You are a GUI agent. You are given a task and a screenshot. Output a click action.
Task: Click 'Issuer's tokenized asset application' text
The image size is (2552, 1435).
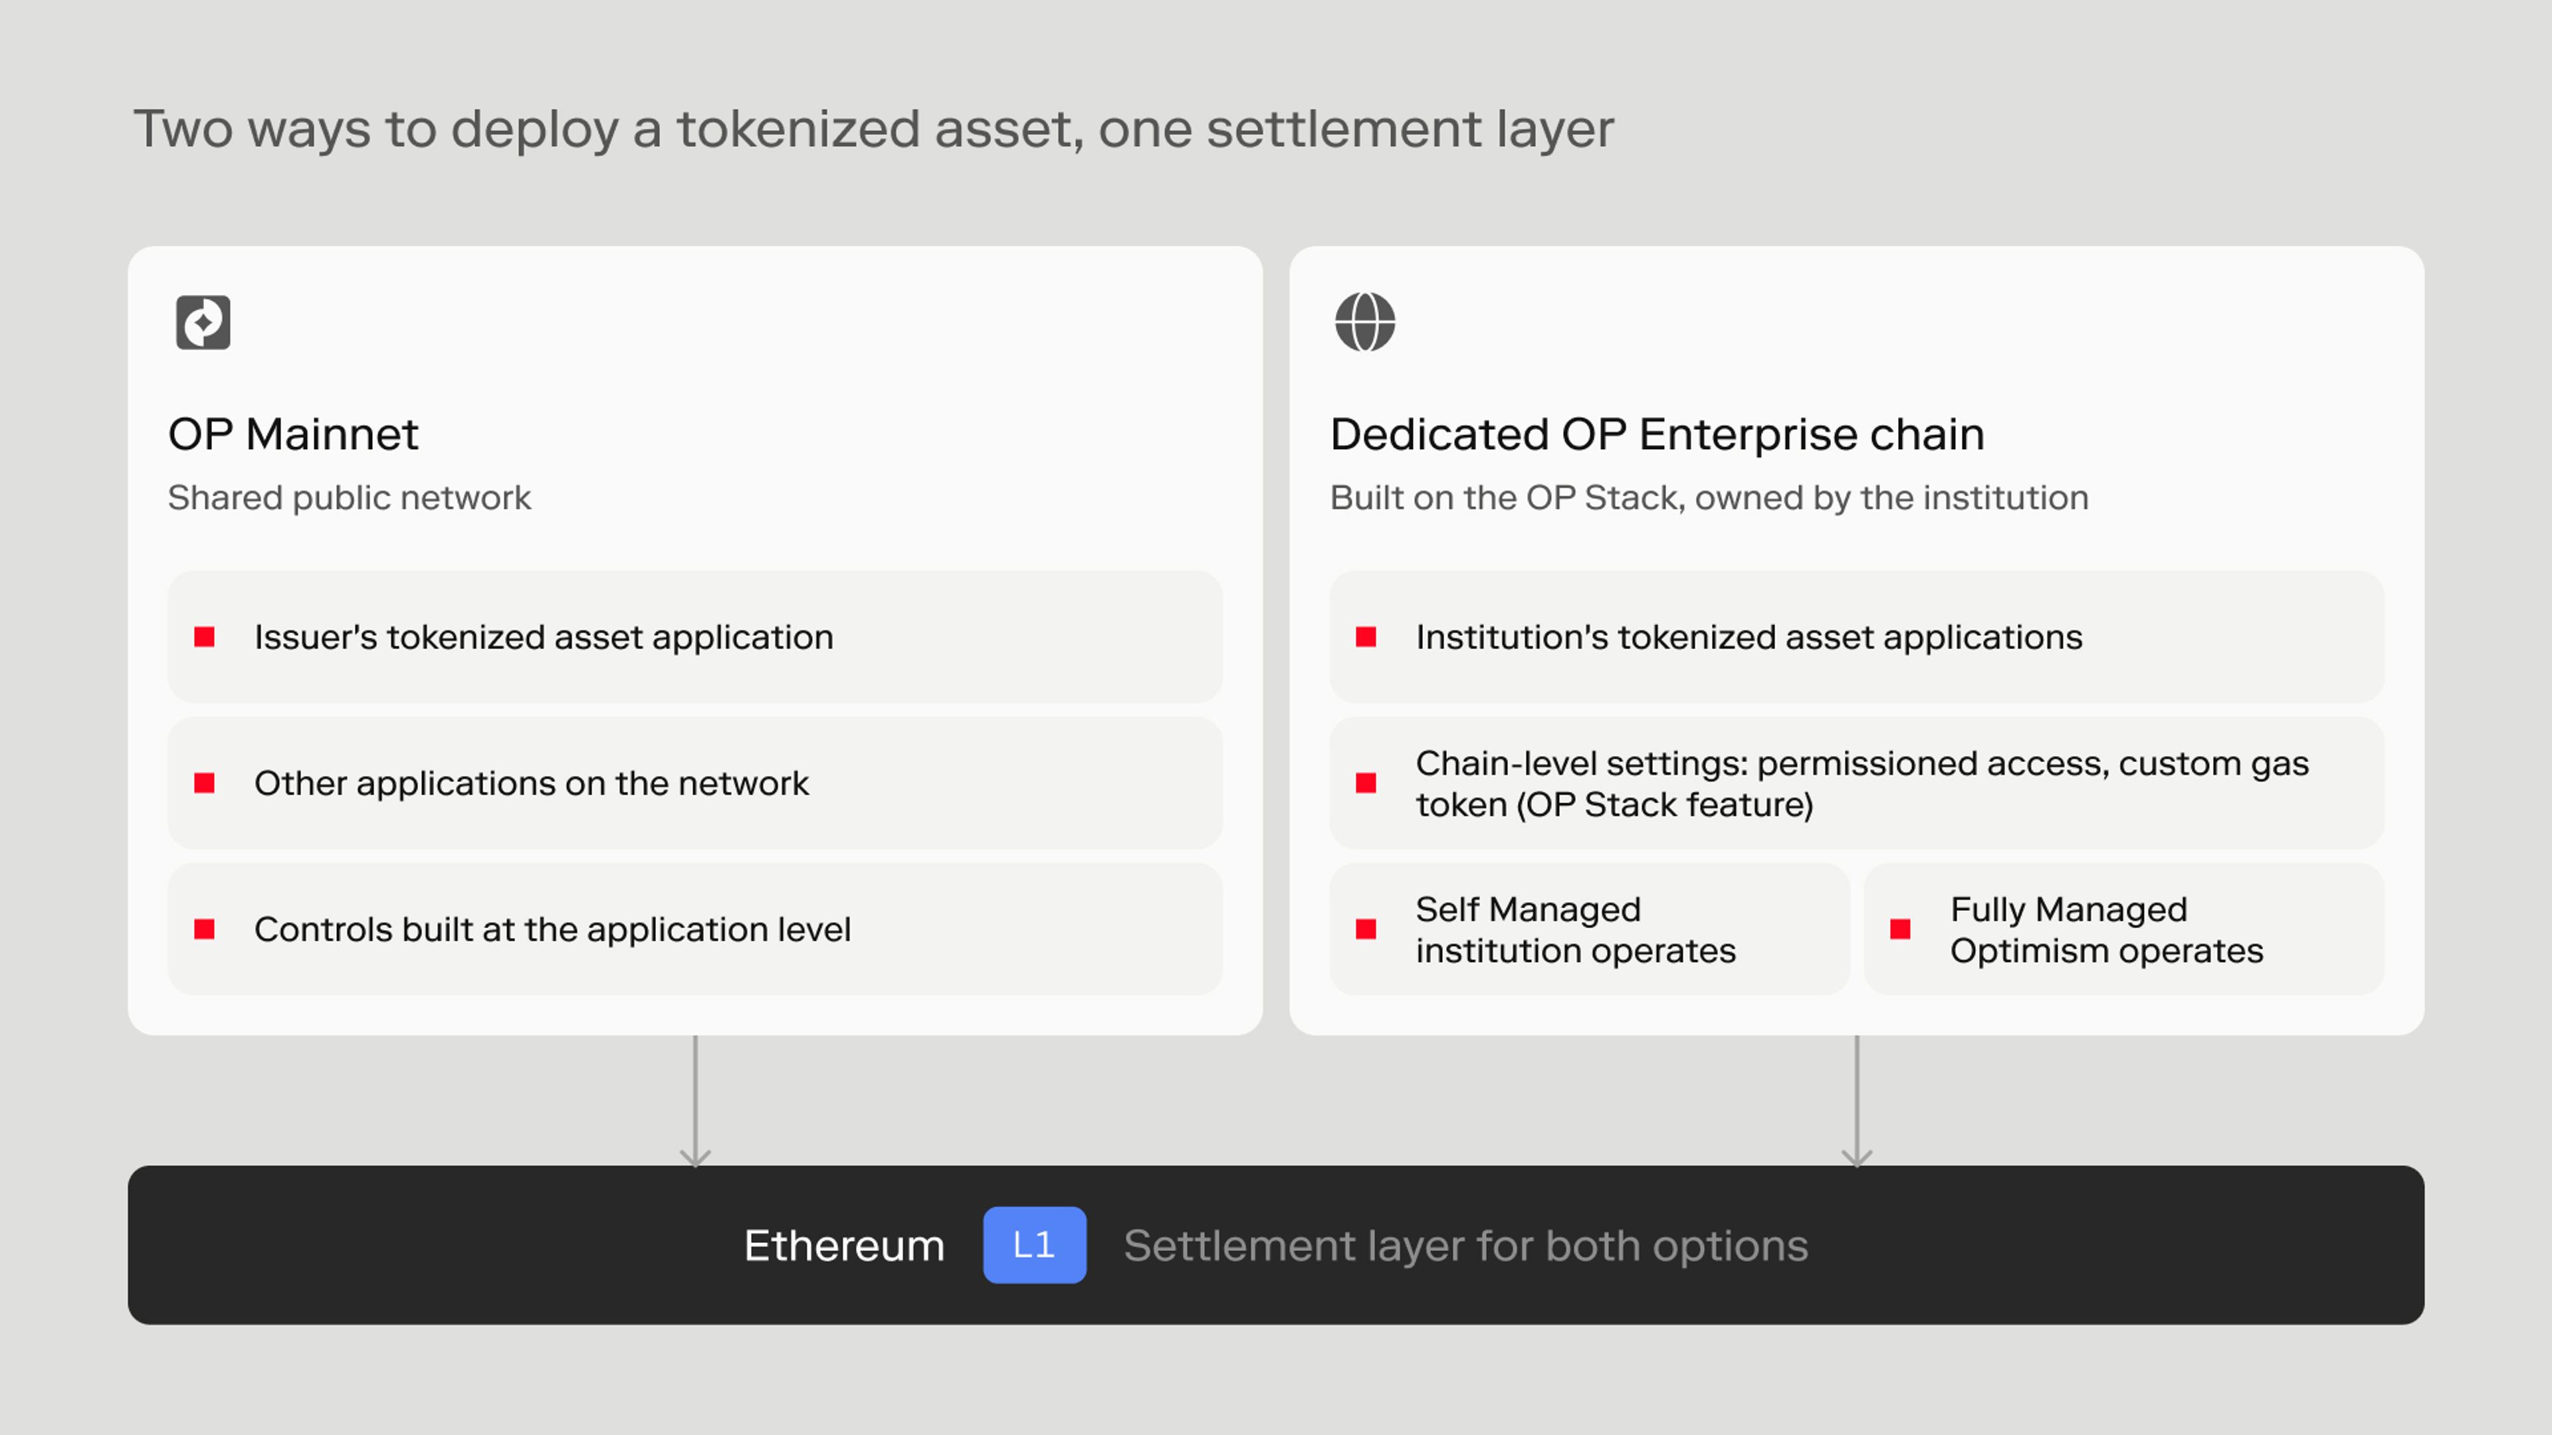click(x=544, y=638)
